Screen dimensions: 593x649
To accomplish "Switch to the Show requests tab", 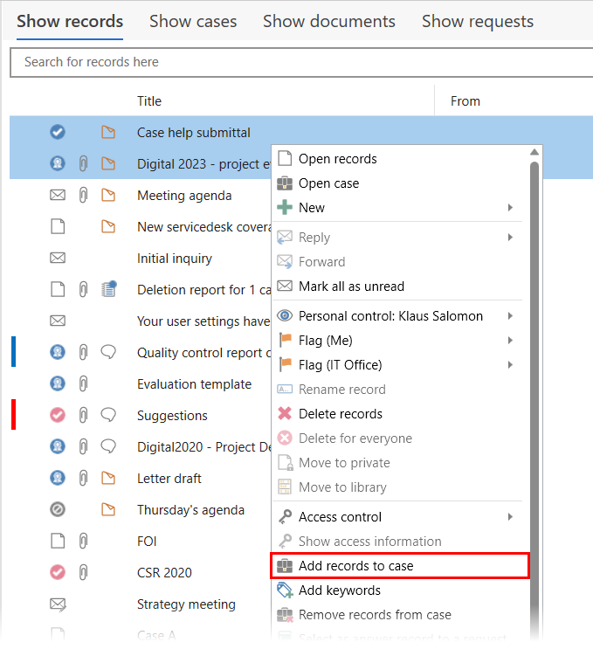I will (x=478, y=22).
